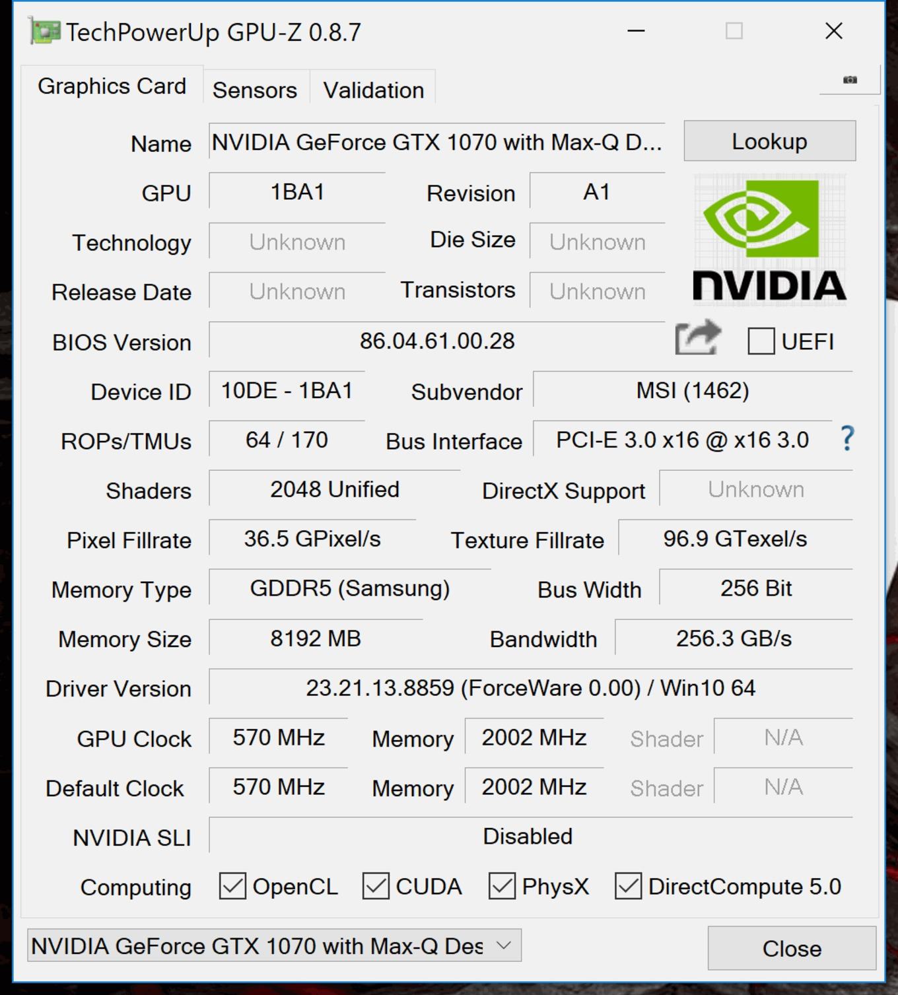898x995 pixels.
Task: Toggle the CUDA checkbox
Action: point(376,886)
